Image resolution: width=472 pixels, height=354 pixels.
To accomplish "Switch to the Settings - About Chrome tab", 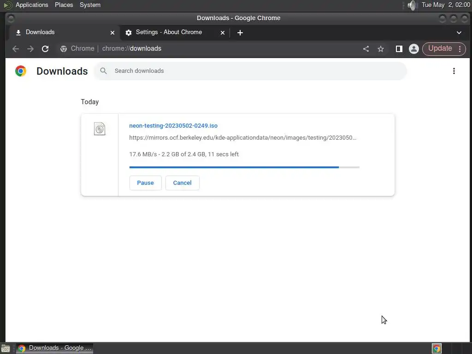I will pyautogui.click(x=175, y=33).
